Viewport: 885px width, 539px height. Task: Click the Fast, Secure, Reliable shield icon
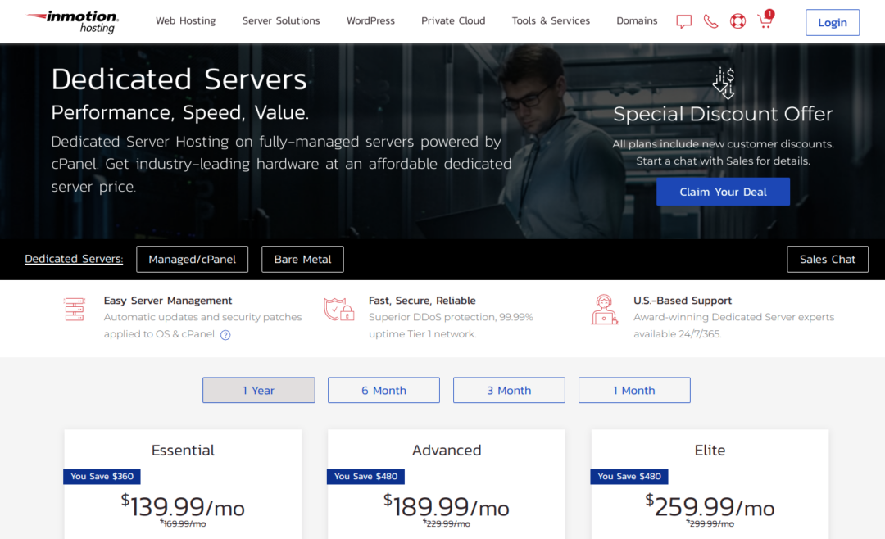click(338, 310)
